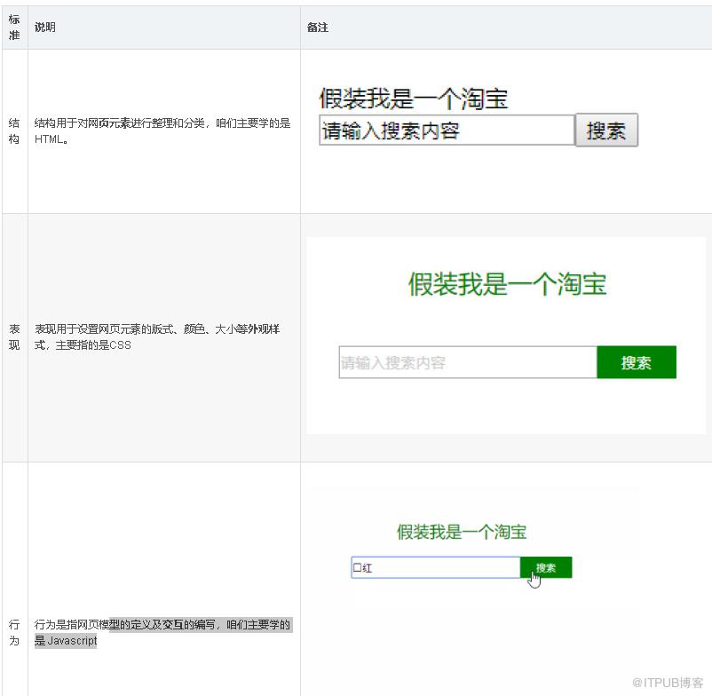Screen dimensions: 712x696
Task: Click the 标准 column header
Action: [x=14, y=28]
